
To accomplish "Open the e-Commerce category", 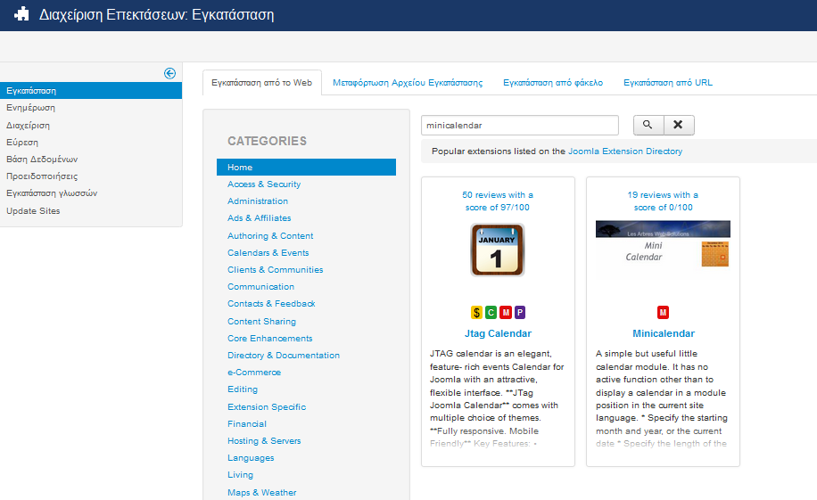I will [253, 373].
